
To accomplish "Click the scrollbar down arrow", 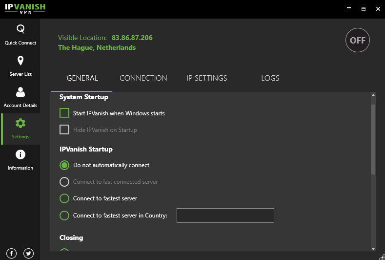I will click(x=373, y=249).
